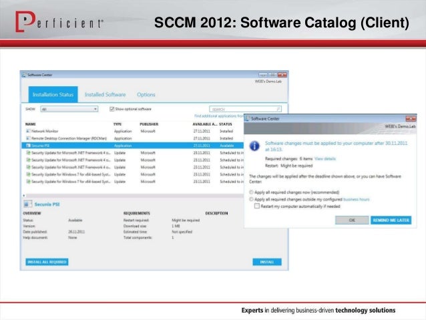
Task: Go to the Options tab
Action: pyautogui.click(x=146, y=95)
